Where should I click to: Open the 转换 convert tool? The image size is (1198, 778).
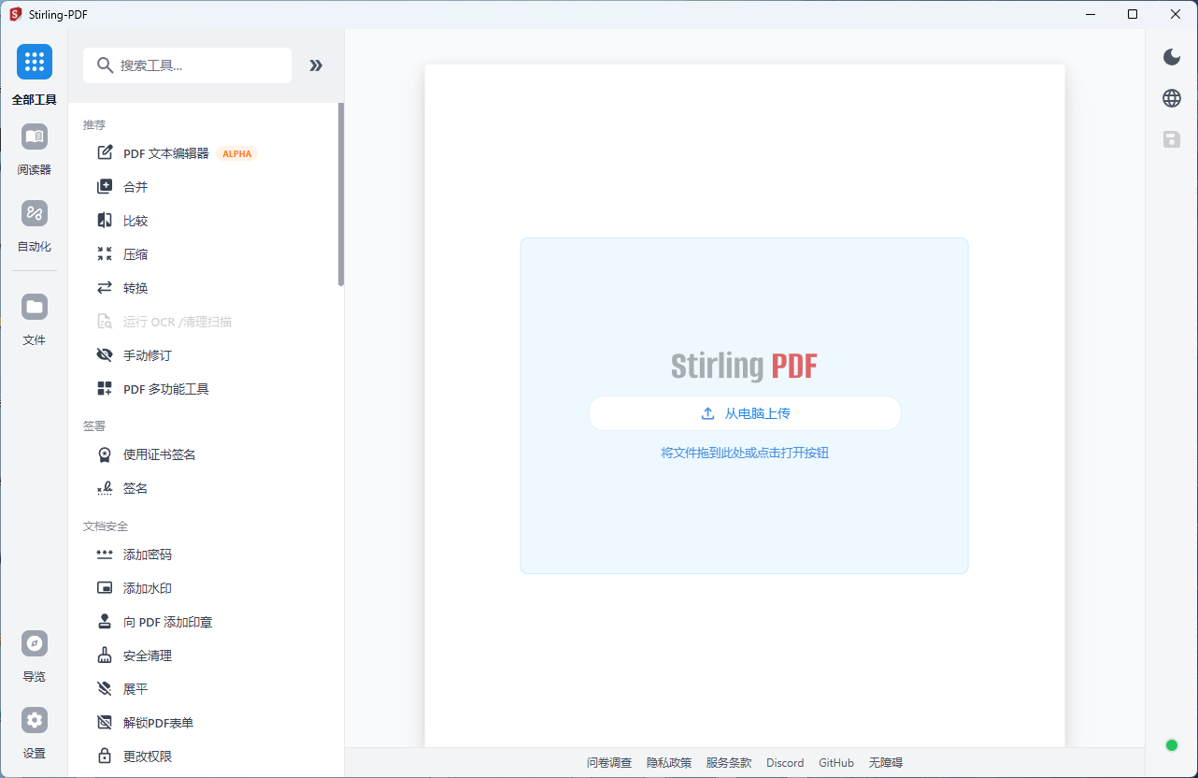coord(135,287)
